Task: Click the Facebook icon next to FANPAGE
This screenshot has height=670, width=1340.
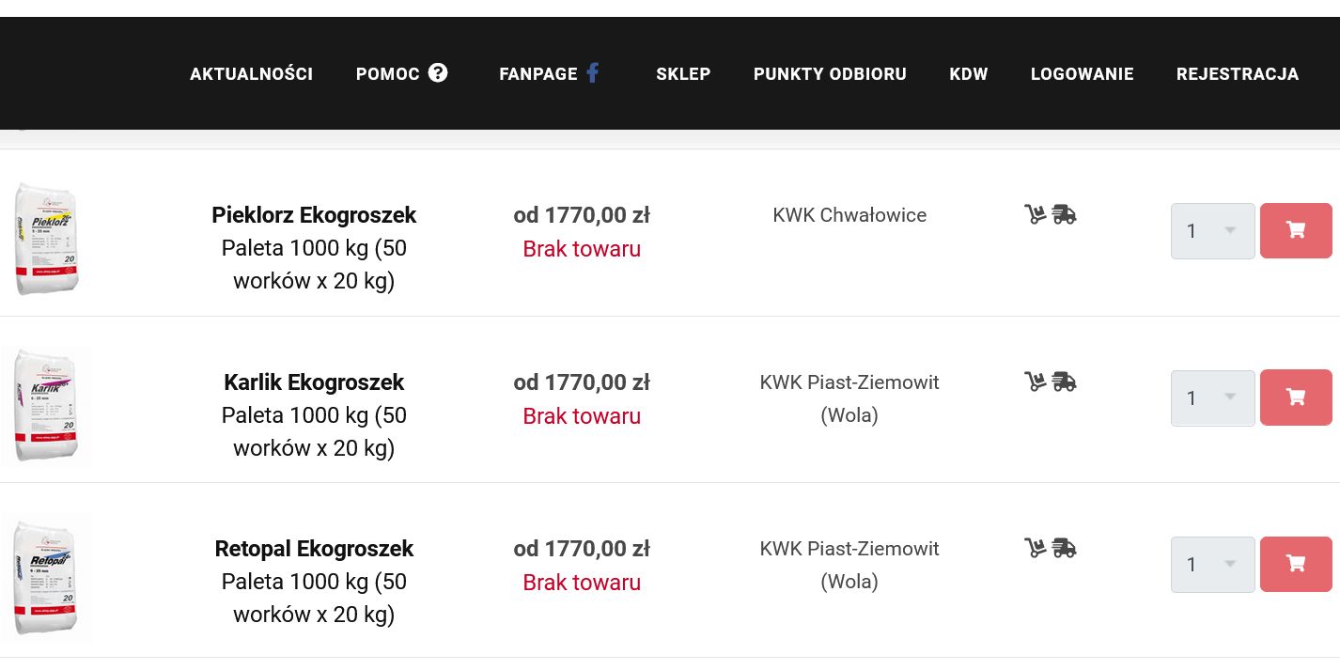Action: (593, 72)
